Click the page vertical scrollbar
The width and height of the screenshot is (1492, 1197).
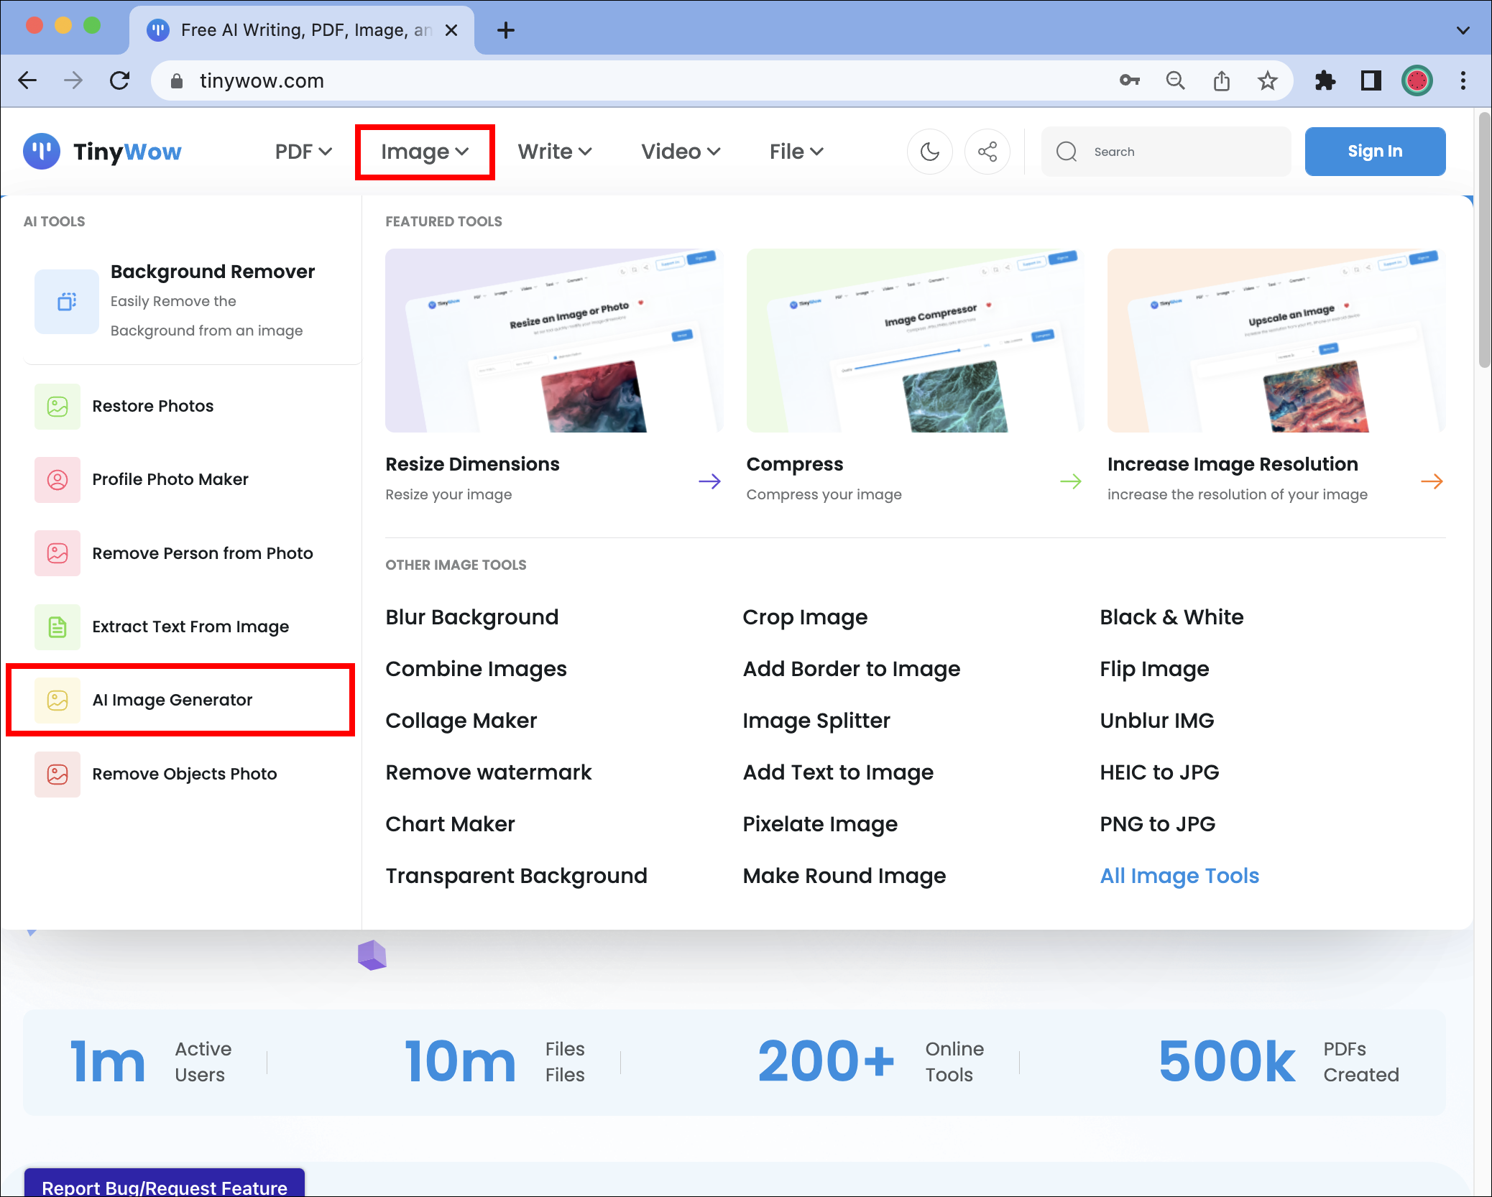pos(1483,241)
